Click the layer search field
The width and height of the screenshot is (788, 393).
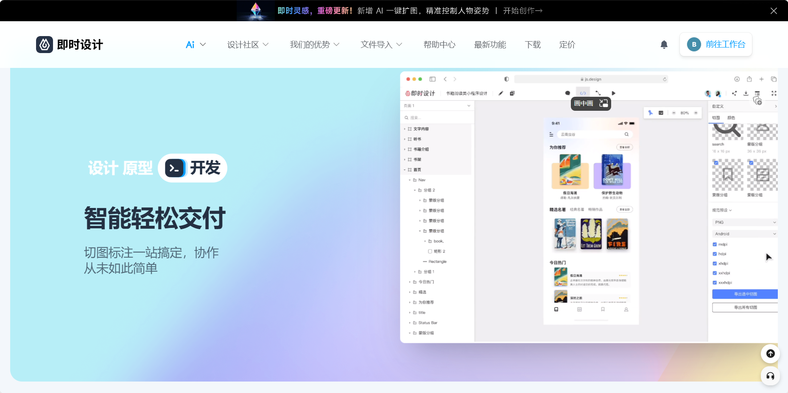coord(437,118)
